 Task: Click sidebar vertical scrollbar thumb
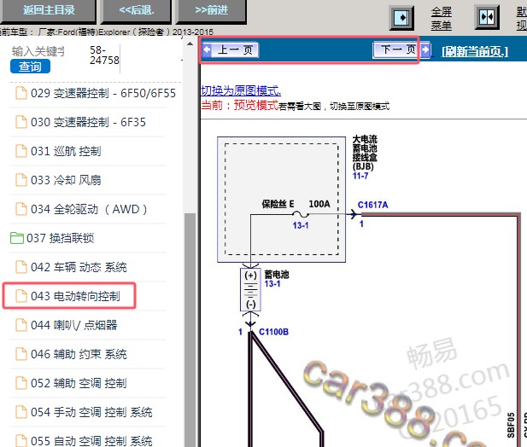(190, 330)
